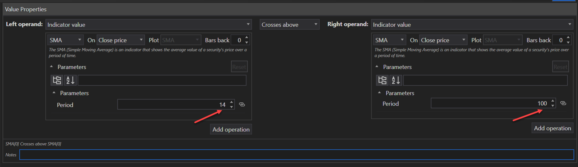Open the Right operand Indicator value dropdown
The height and width of the screenshot is (167, 578).
472,25
